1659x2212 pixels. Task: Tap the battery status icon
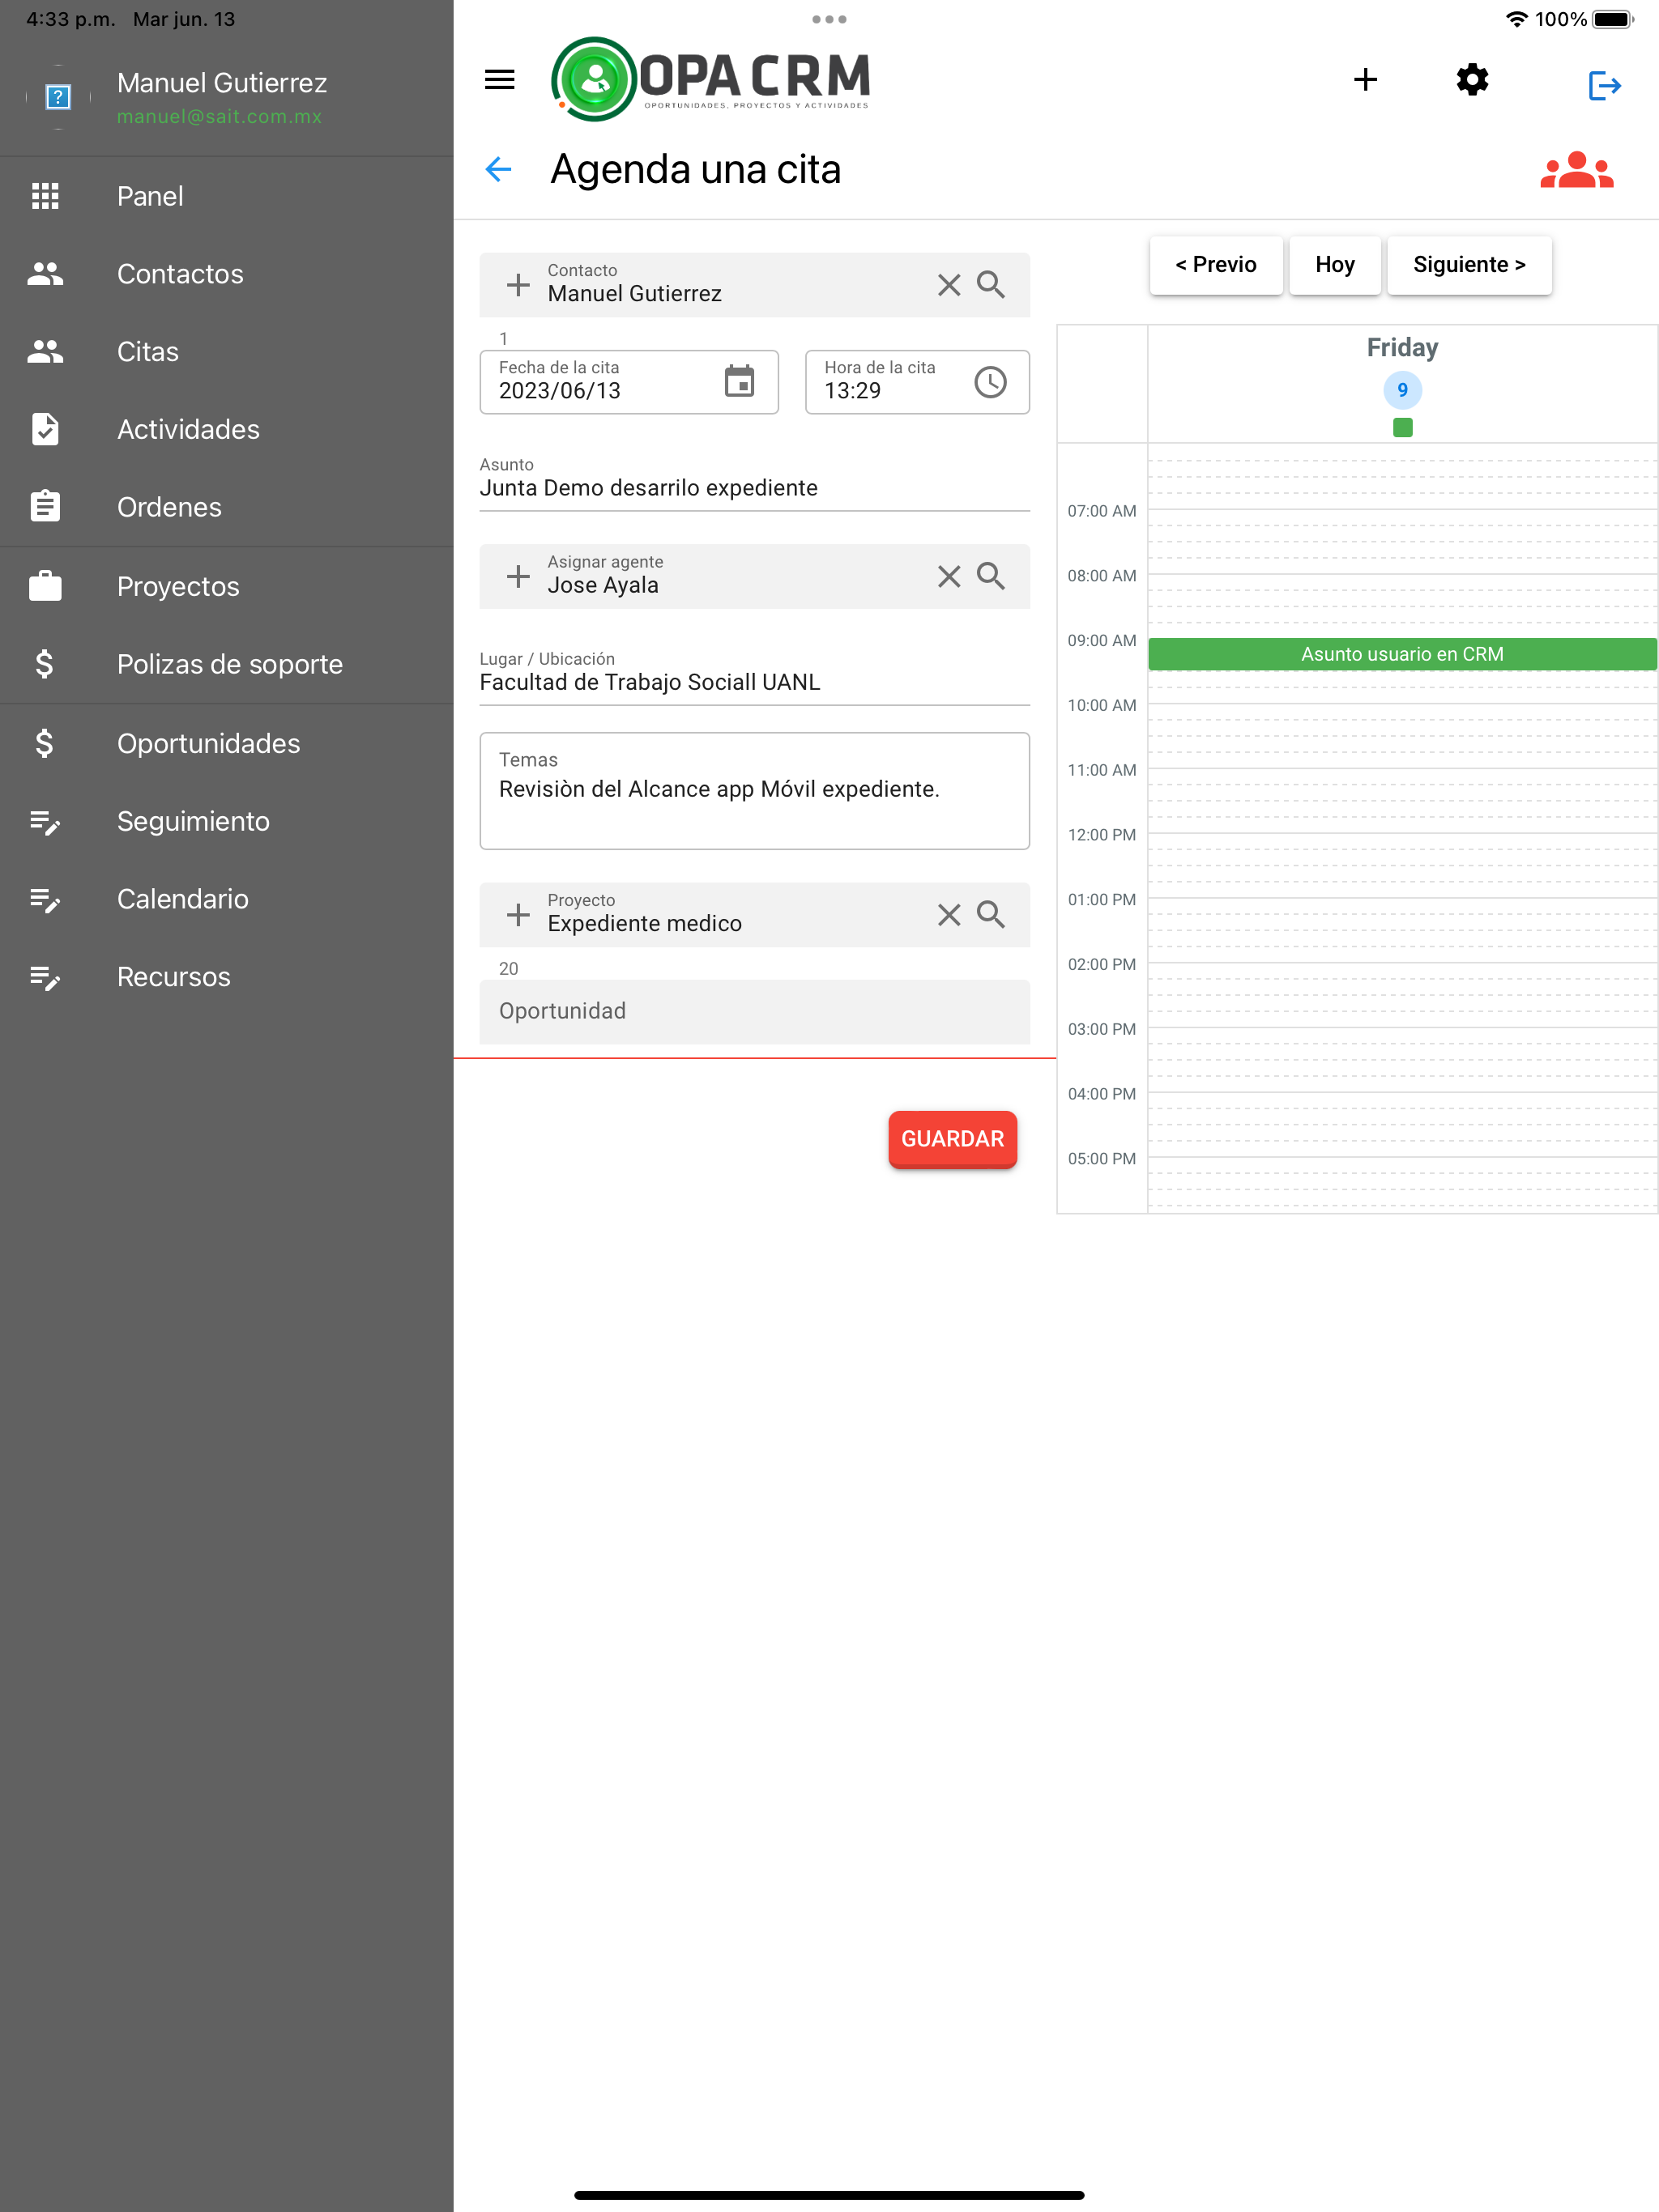tap(1613, 19)
